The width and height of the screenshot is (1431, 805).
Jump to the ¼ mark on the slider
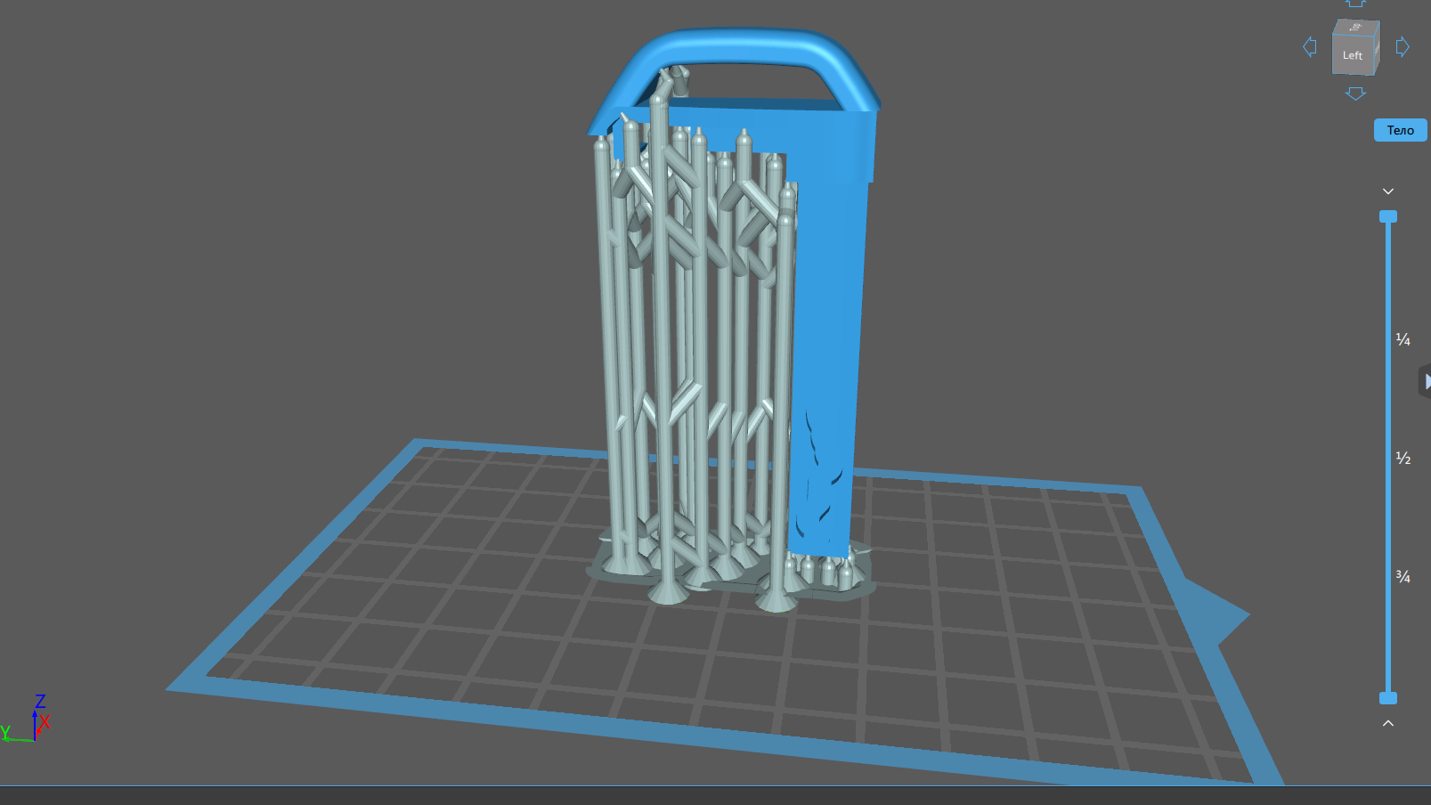(1403, 339)
